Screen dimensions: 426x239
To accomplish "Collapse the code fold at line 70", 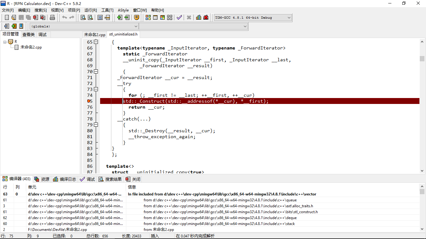I will click(x=96, y=72).
